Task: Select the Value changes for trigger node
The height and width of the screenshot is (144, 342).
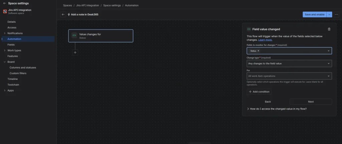Action: tap(101, 36)
